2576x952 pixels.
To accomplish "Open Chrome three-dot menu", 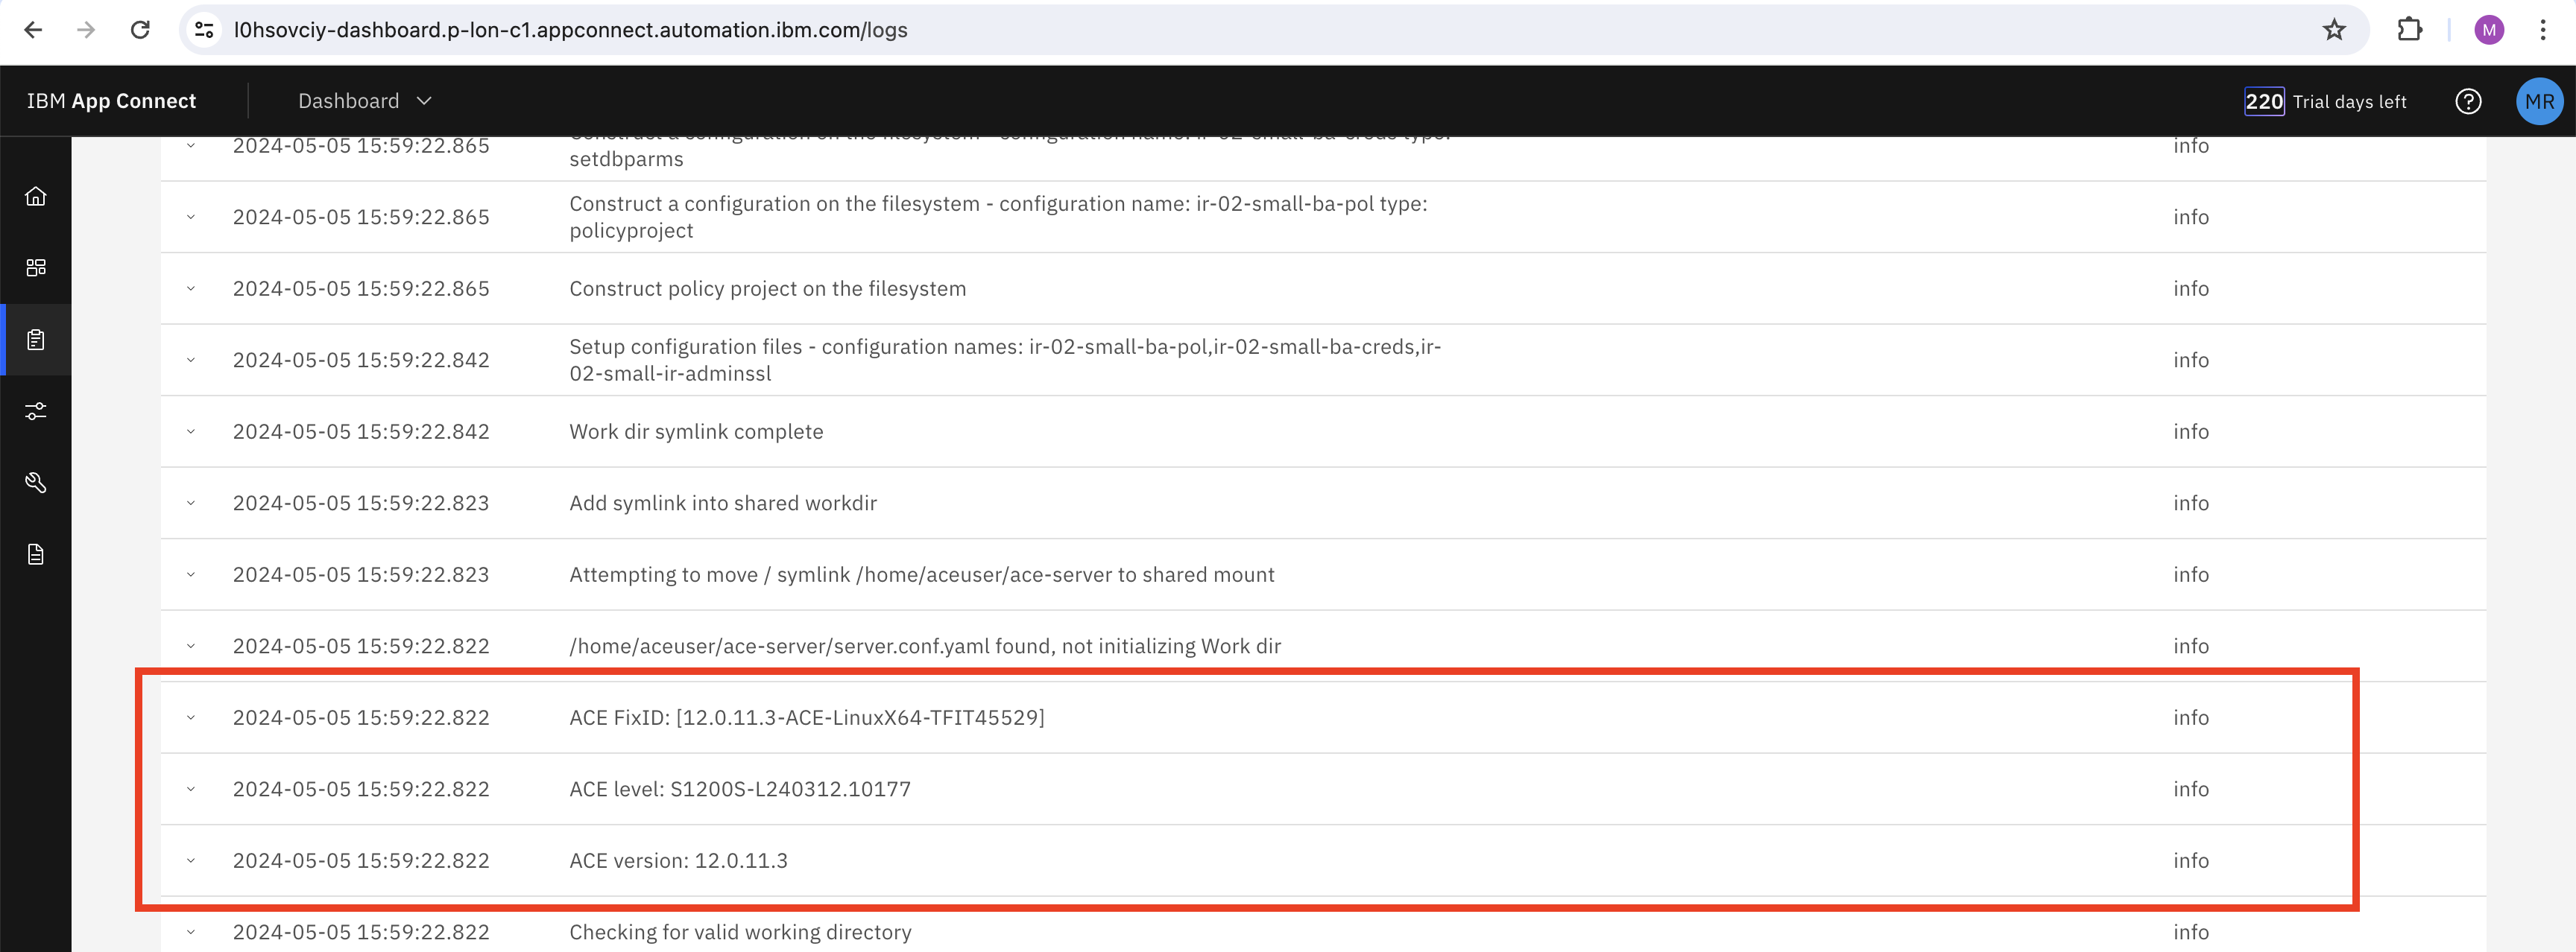I will (x=2542, y=30).
